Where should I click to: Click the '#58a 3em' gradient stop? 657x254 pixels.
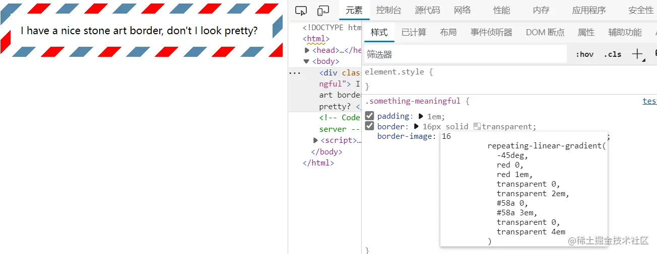tap(517, 213)
